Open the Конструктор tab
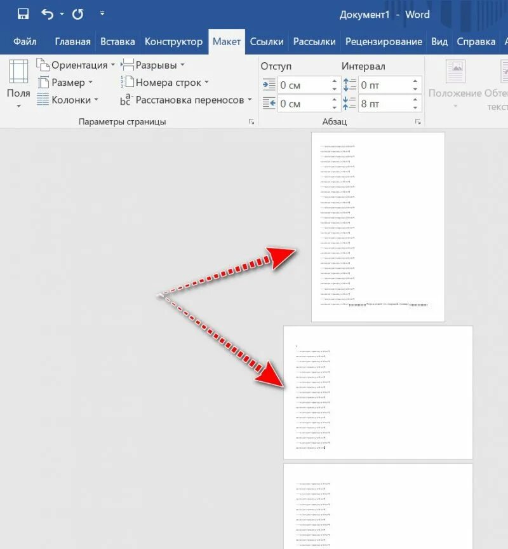This screenshot has height=549, width=508. 173,42
